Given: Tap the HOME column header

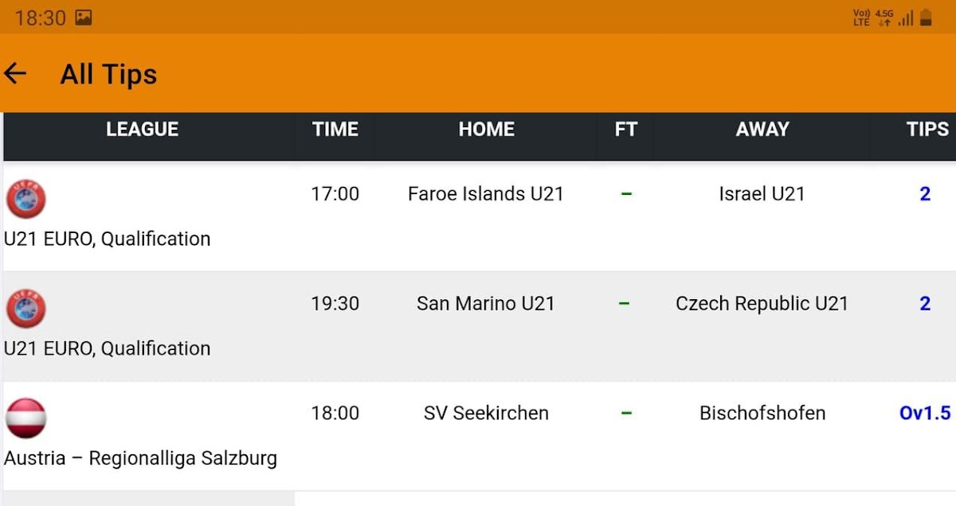Looking at the screenshot, I should 486,130.
